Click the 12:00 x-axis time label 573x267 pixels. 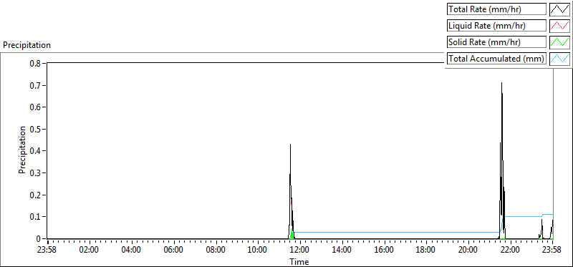click(300, 251)
